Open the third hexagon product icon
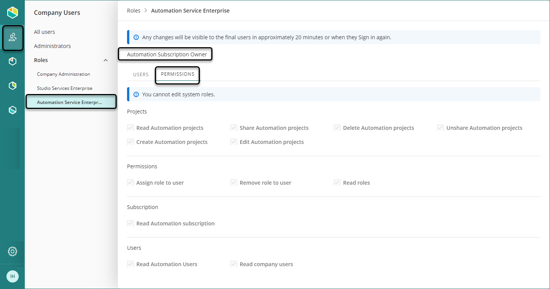This screenshot has width=550, height=289. tap(13, 86)
